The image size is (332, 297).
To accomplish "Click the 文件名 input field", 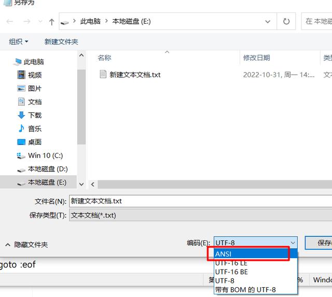I will coord(200,201).
